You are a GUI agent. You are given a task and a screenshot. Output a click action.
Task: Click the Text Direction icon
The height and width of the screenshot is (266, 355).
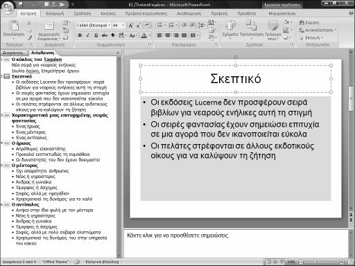tap(211, 23)
